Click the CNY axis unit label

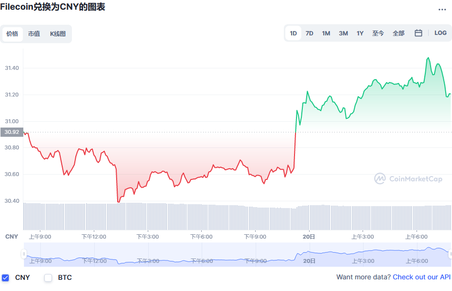click(12, 237)
